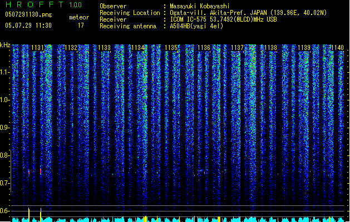Click the Observer label
This screenshot has width=350, height=222.
[113, 6]
